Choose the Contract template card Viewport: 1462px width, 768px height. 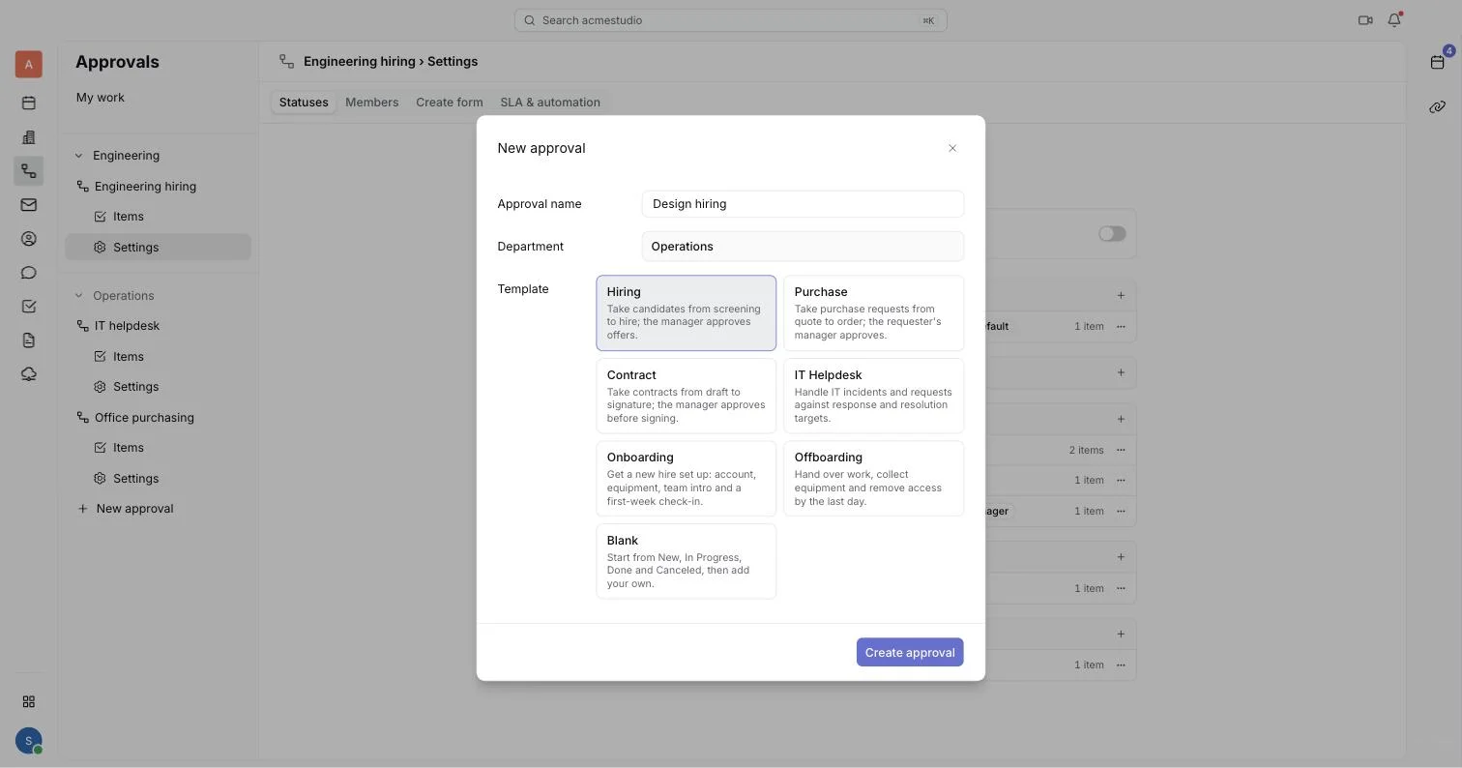(687, 396)
